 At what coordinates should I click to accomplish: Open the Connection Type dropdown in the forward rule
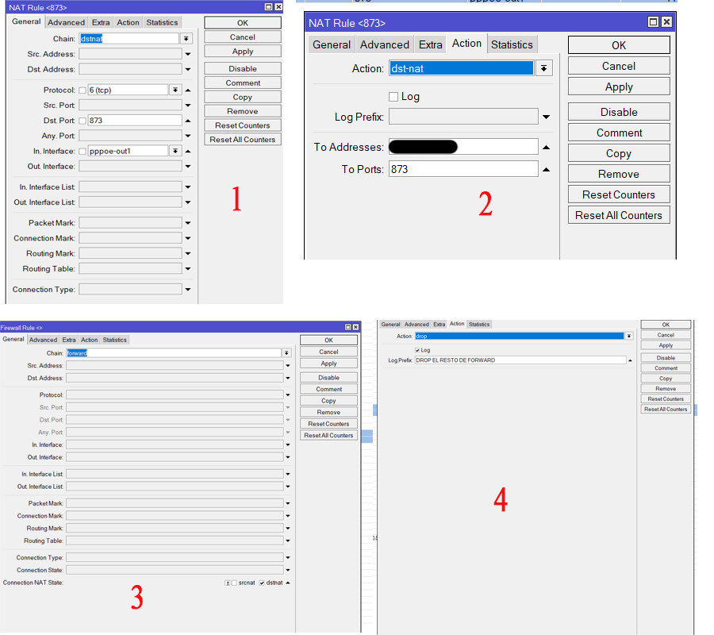click(288, 557)
